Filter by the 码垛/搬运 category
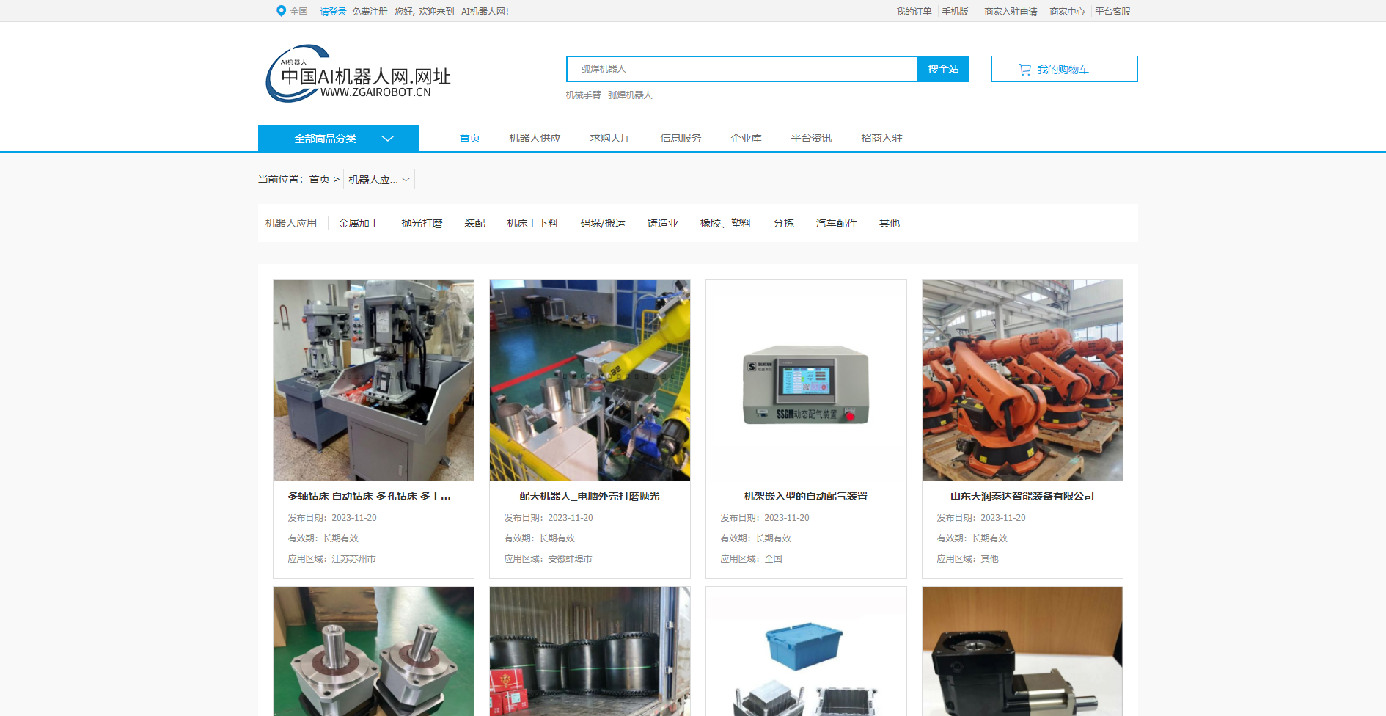Screen dimensions: 1386x716 click(x=603, y=223)
